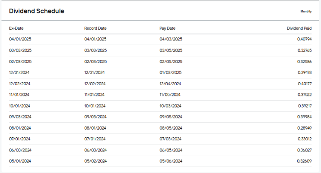Click dividend value 0.32586
This screenshot has width=321, height=173.
(305, 62)
